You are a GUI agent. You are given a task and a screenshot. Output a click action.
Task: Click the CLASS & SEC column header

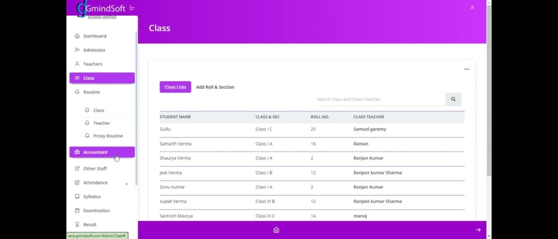click(x=268, y=117)
